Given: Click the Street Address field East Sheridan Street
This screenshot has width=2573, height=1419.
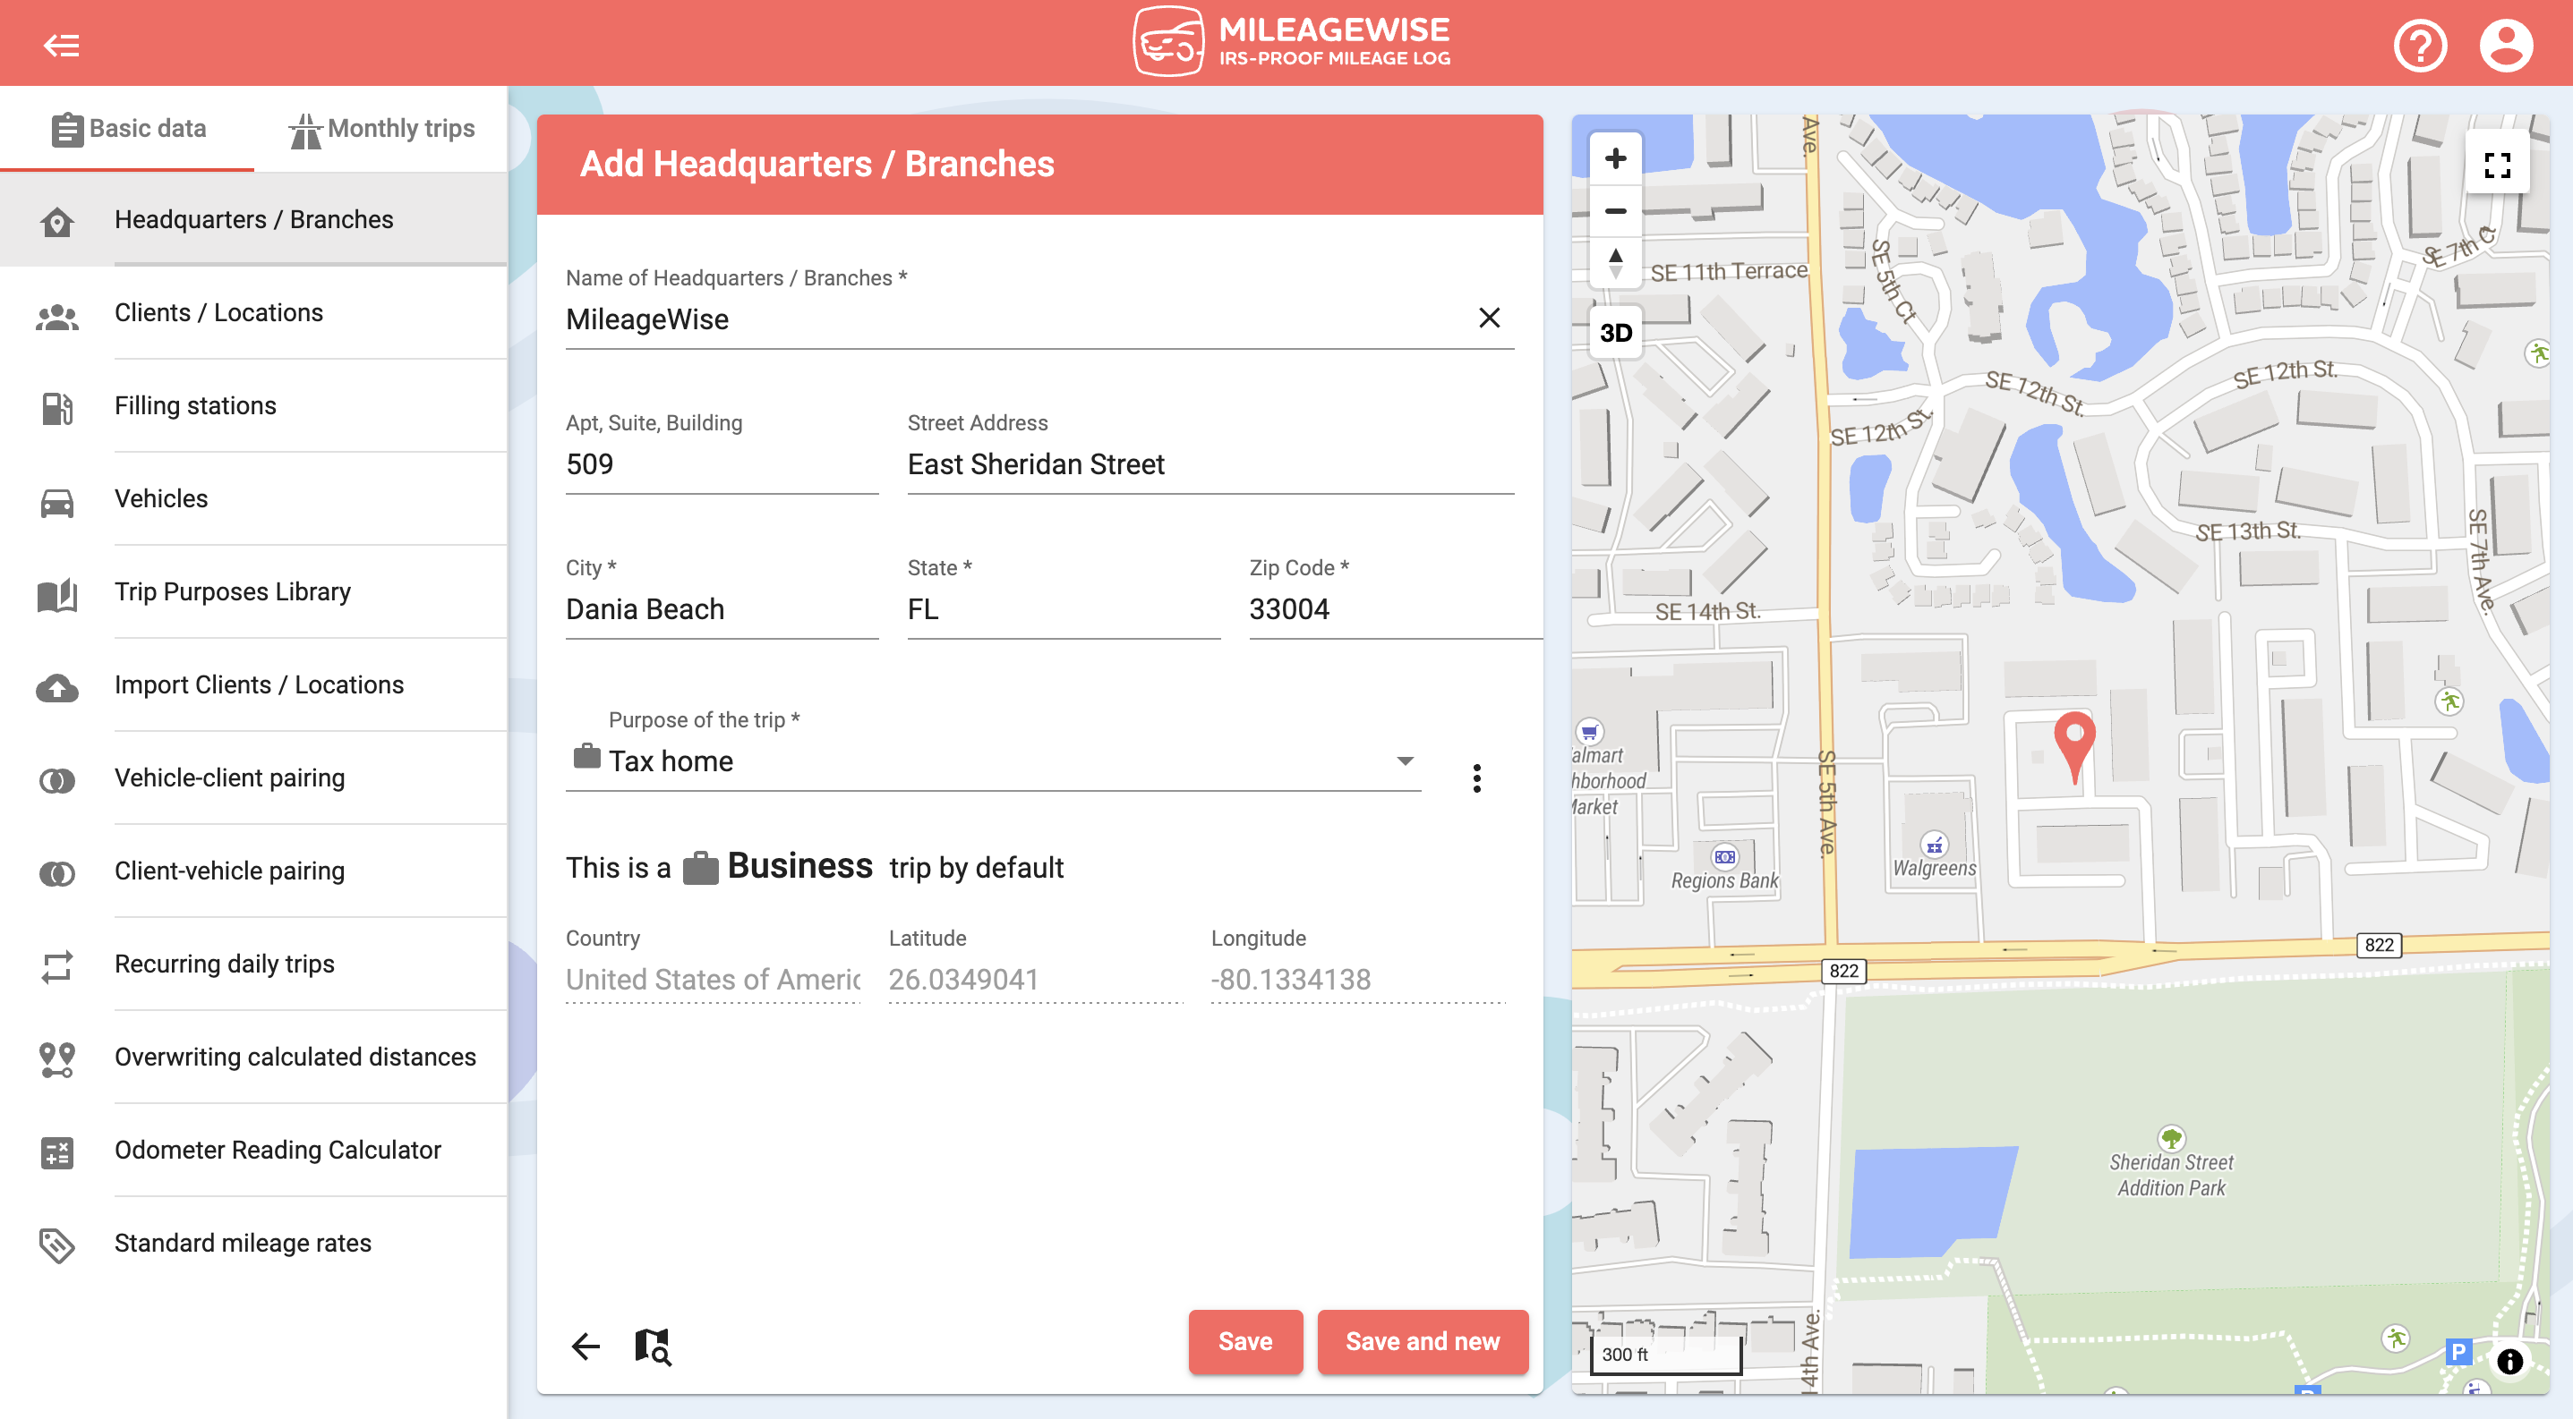Looking at the screenshot, I should [x=1210, y=464].
